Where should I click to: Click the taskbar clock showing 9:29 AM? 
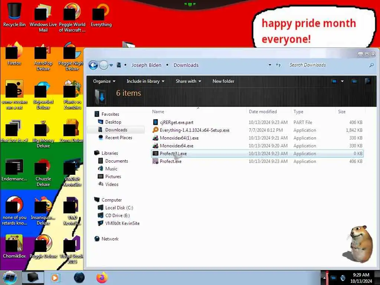361,278
